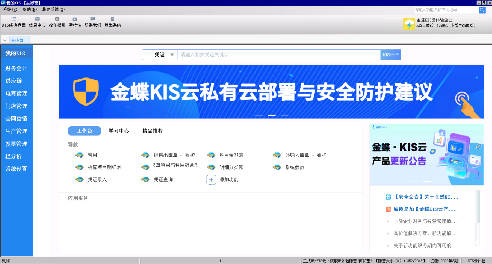Open the 【安全公告】 announcement link
The height and width of the screenshot is (264, 492).
pyautogui.click(x=426, y=197)
